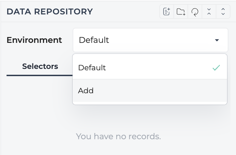Screen dimensions: 236x155
Task: Open the Environment combo box
Action: [x=151, y=40]
